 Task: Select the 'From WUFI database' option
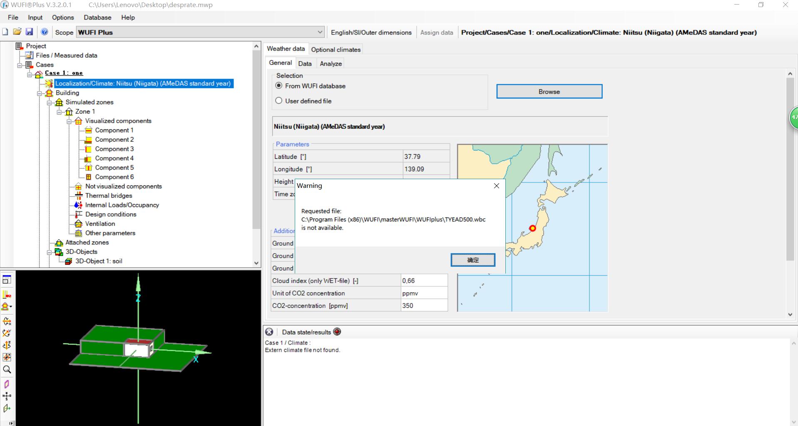[279, 86]
